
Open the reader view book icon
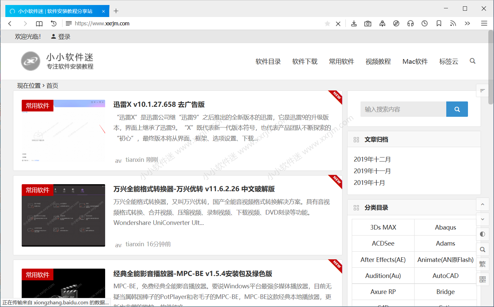coord(39,23)
